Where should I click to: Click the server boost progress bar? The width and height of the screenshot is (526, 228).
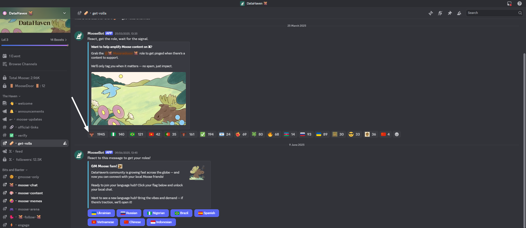tap(34, 45)
